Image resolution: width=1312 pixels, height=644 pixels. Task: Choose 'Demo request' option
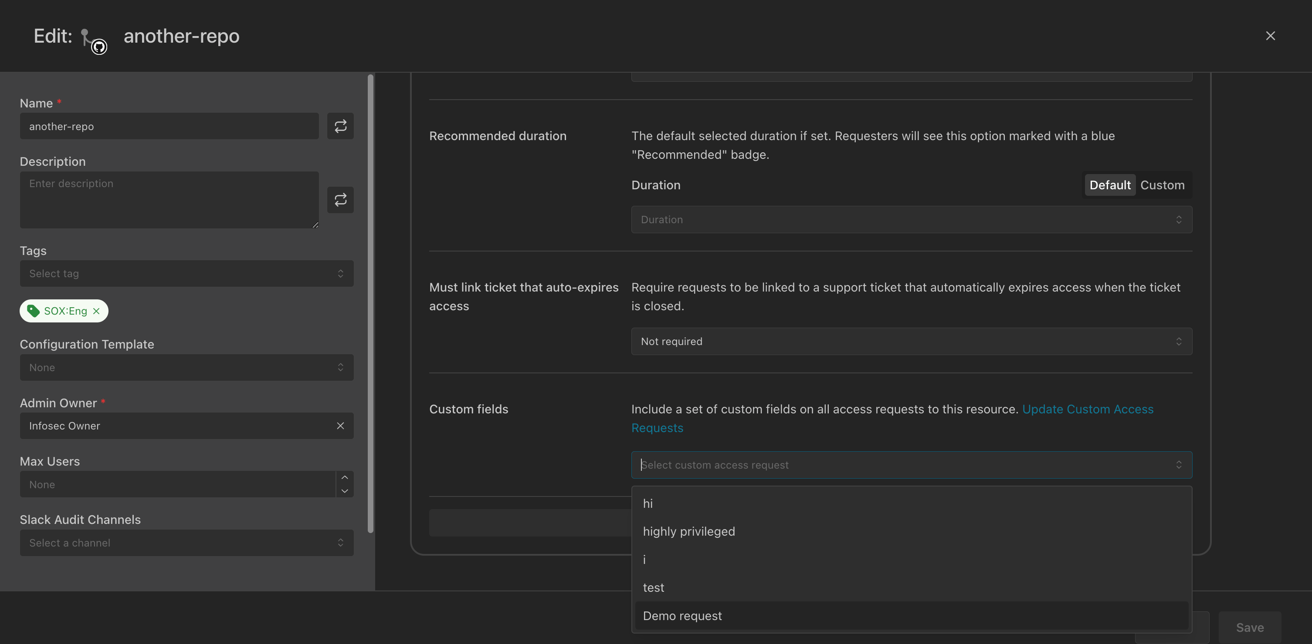point(912,616)
